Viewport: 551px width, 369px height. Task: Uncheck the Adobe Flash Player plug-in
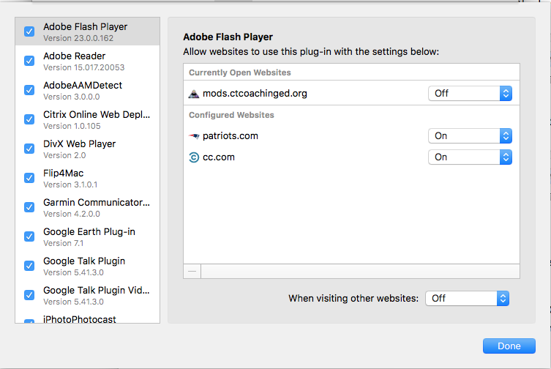29,31
